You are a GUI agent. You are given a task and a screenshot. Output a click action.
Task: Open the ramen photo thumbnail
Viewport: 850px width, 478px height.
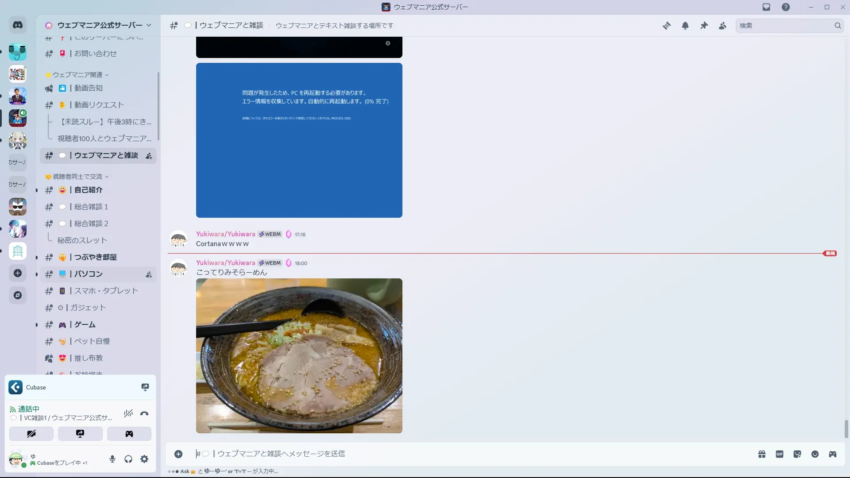tap(299, 356)
